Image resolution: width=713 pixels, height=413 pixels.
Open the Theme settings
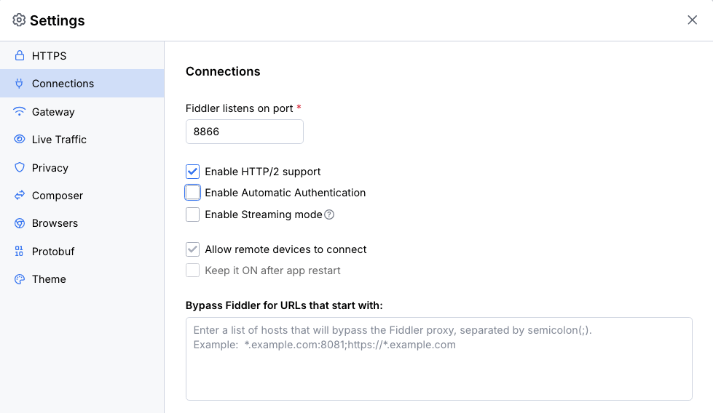tap(82, 279)
